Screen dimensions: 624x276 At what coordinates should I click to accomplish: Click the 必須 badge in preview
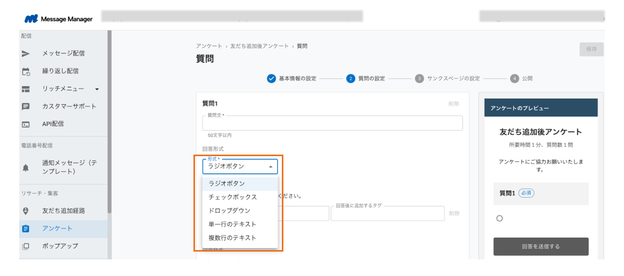(x=526, y=193)
